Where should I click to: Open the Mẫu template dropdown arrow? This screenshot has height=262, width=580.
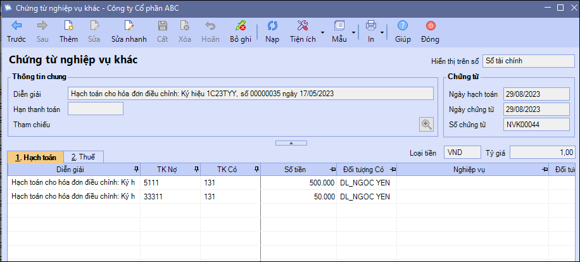pyautogui.click(x=353, y=31)
